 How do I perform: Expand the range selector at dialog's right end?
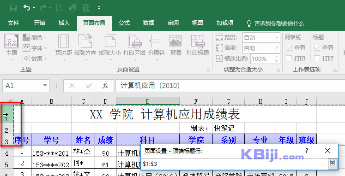[x=333, y=163]
